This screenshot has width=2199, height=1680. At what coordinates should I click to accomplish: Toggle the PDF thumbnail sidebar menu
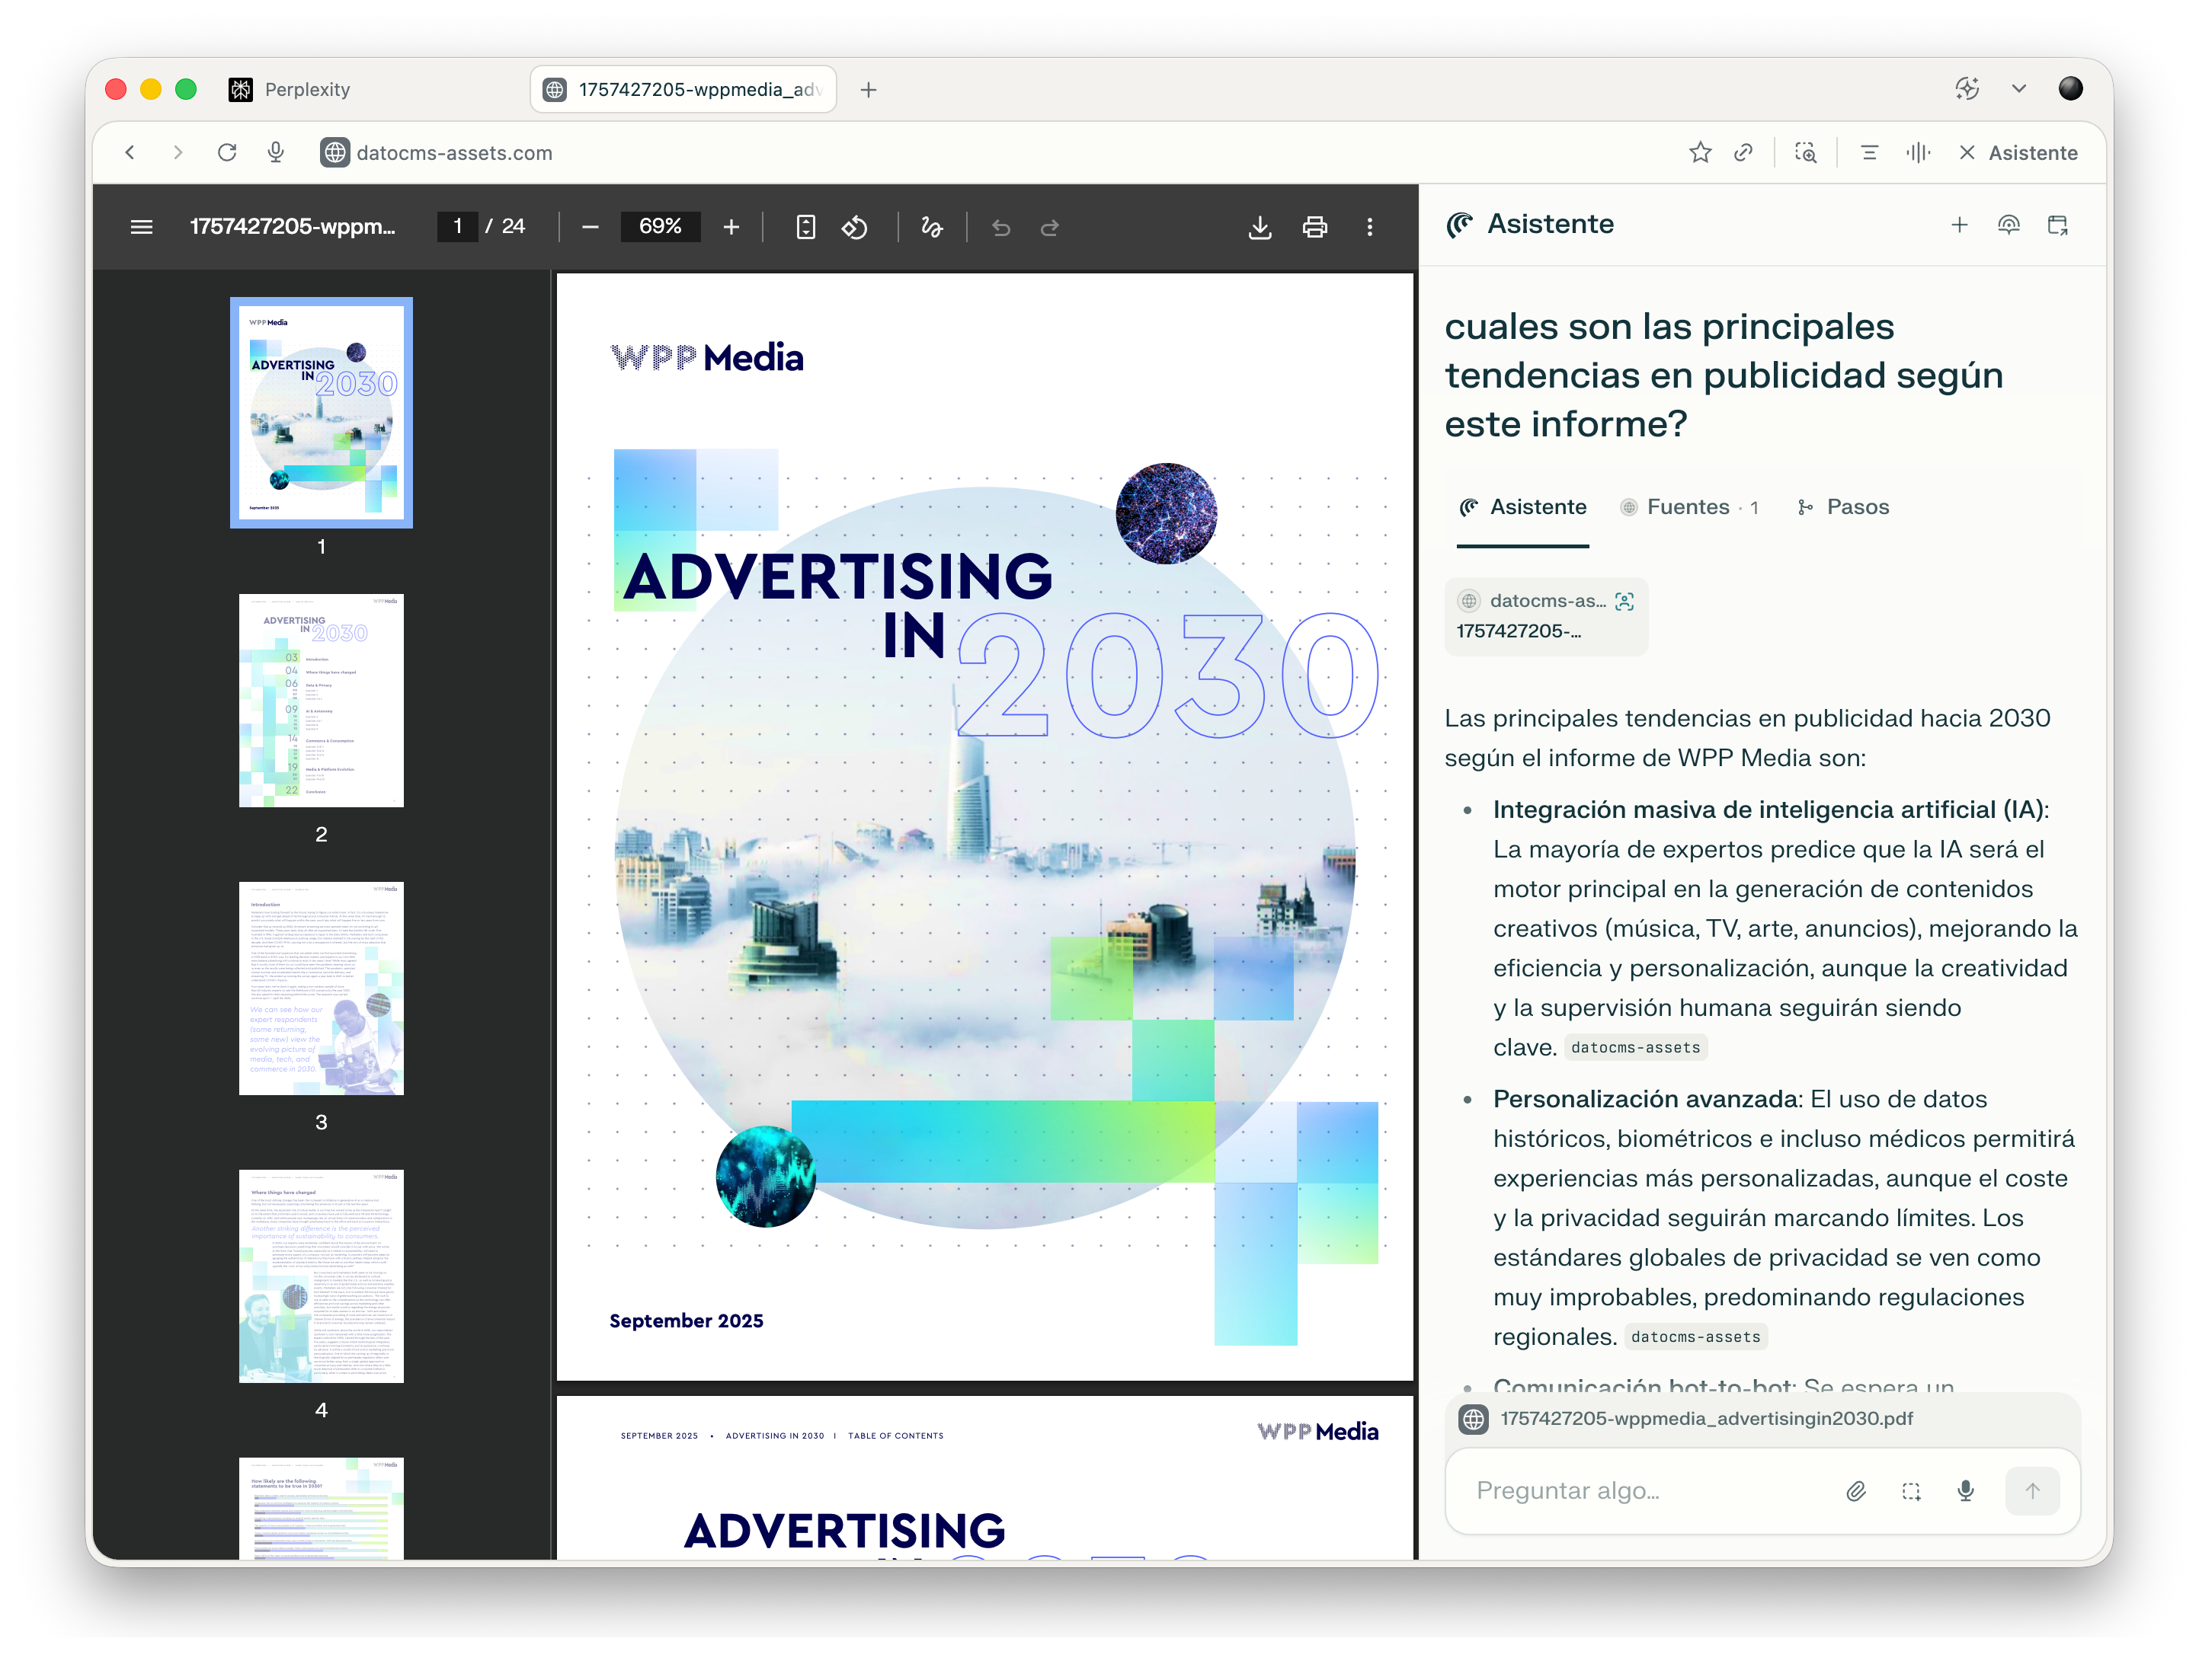[x=142, y=227]
